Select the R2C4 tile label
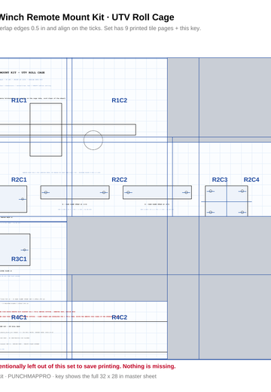Image resolution: width=271 pixels, height=392 pixels. [x=251, y=179]
